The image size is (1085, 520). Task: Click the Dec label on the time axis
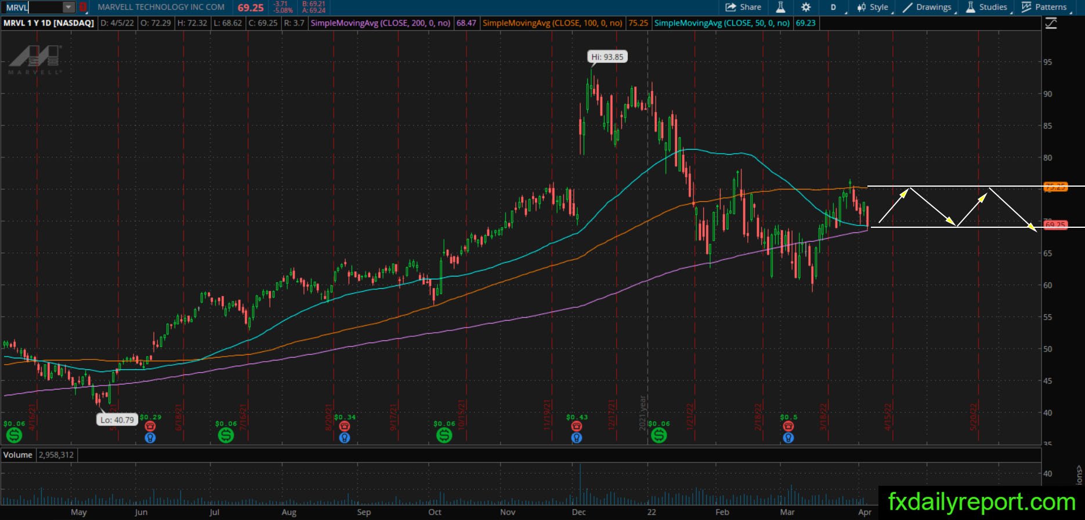pyautogui.click(x=578, y=512)
